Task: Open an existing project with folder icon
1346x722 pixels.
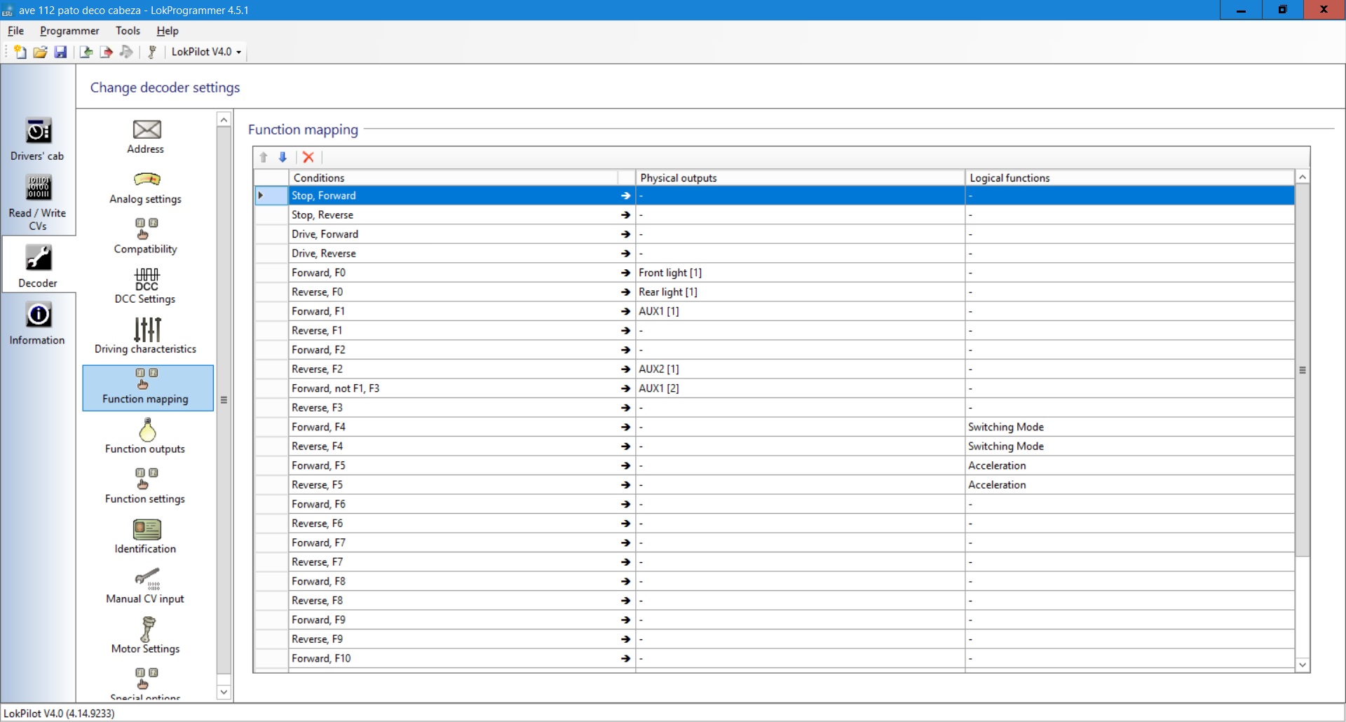Action: [41, 52]
